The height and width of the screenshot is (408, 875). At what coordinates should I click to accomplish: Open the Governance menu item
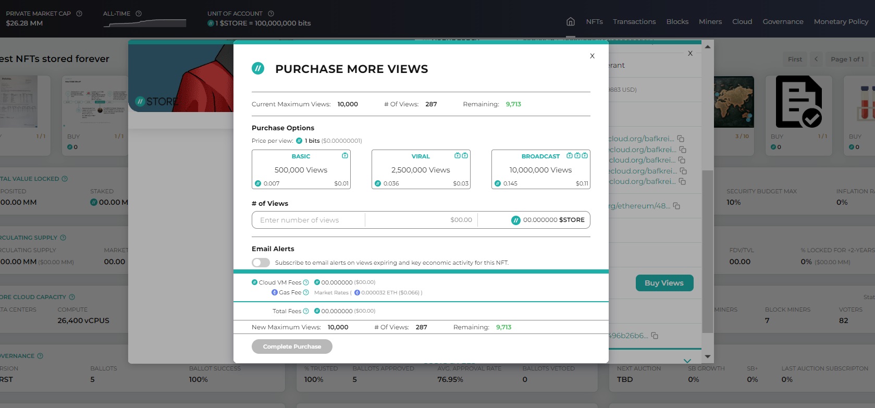783,21
